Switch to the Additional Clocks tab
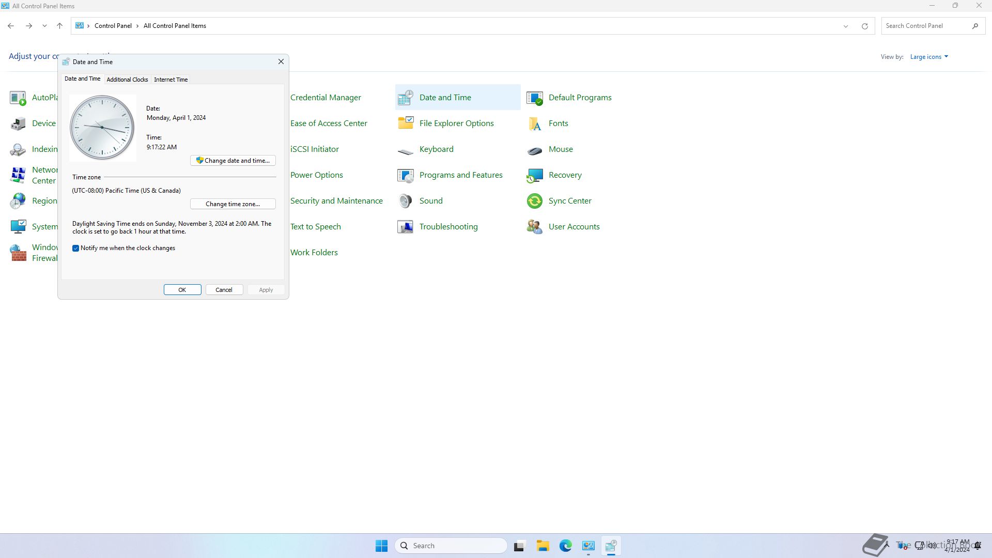992x558 pixels. 127,80
